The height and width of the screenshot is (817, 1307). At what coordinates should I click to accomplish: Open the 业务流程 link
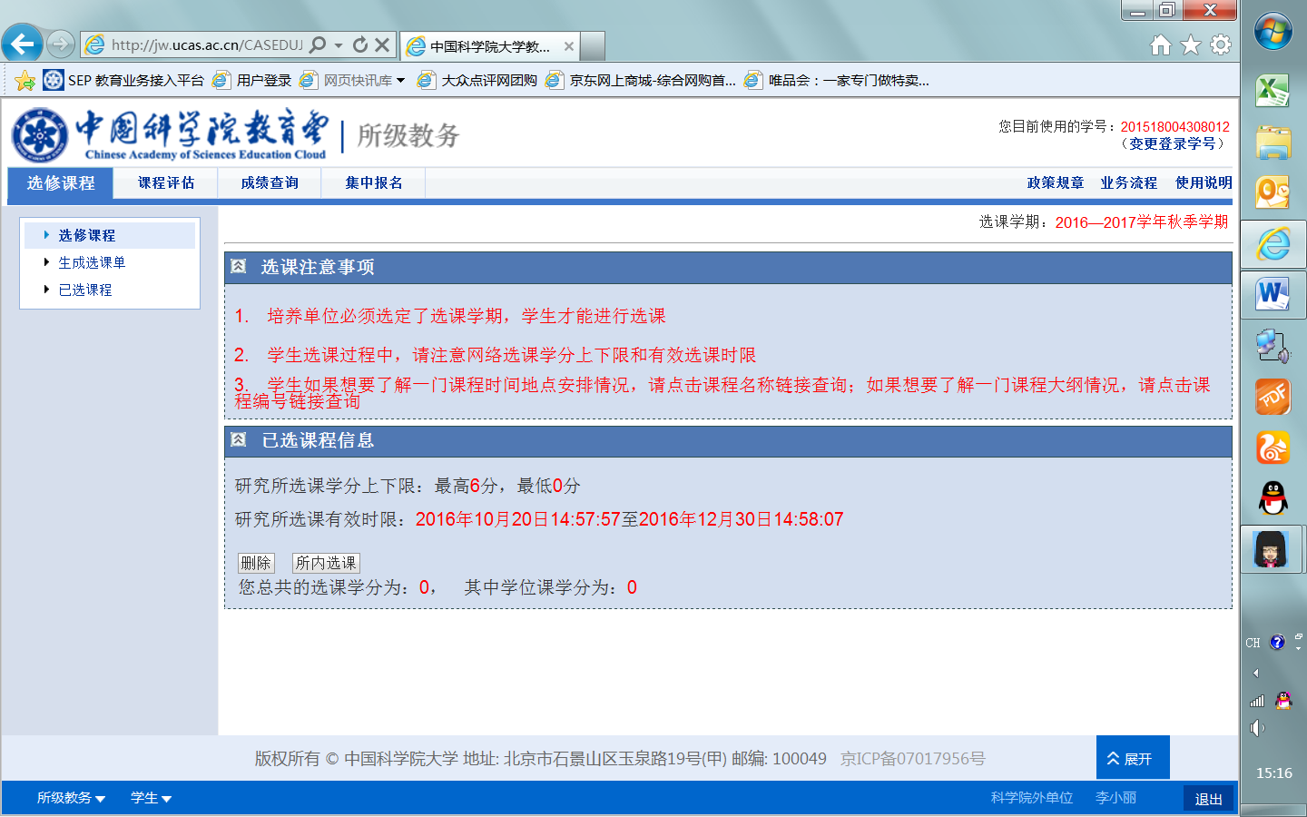[1129, 182]
